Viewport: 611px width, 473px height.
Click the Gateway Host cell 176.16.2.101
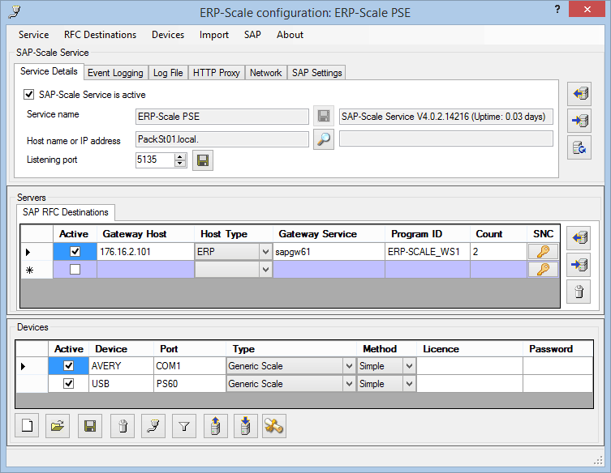[145, 252]
